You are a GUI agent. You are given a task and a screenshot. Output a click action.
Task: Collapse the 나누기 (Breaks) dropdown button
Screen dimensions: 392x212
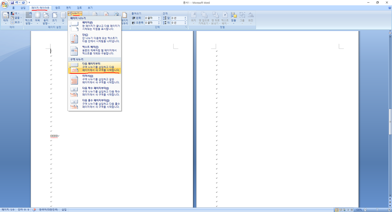click(75, 13)
